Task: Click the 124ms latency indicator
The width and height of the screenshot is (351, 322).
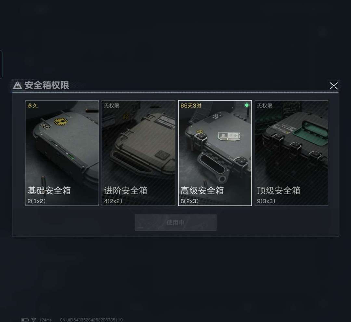Action: (x=45, y=320)
